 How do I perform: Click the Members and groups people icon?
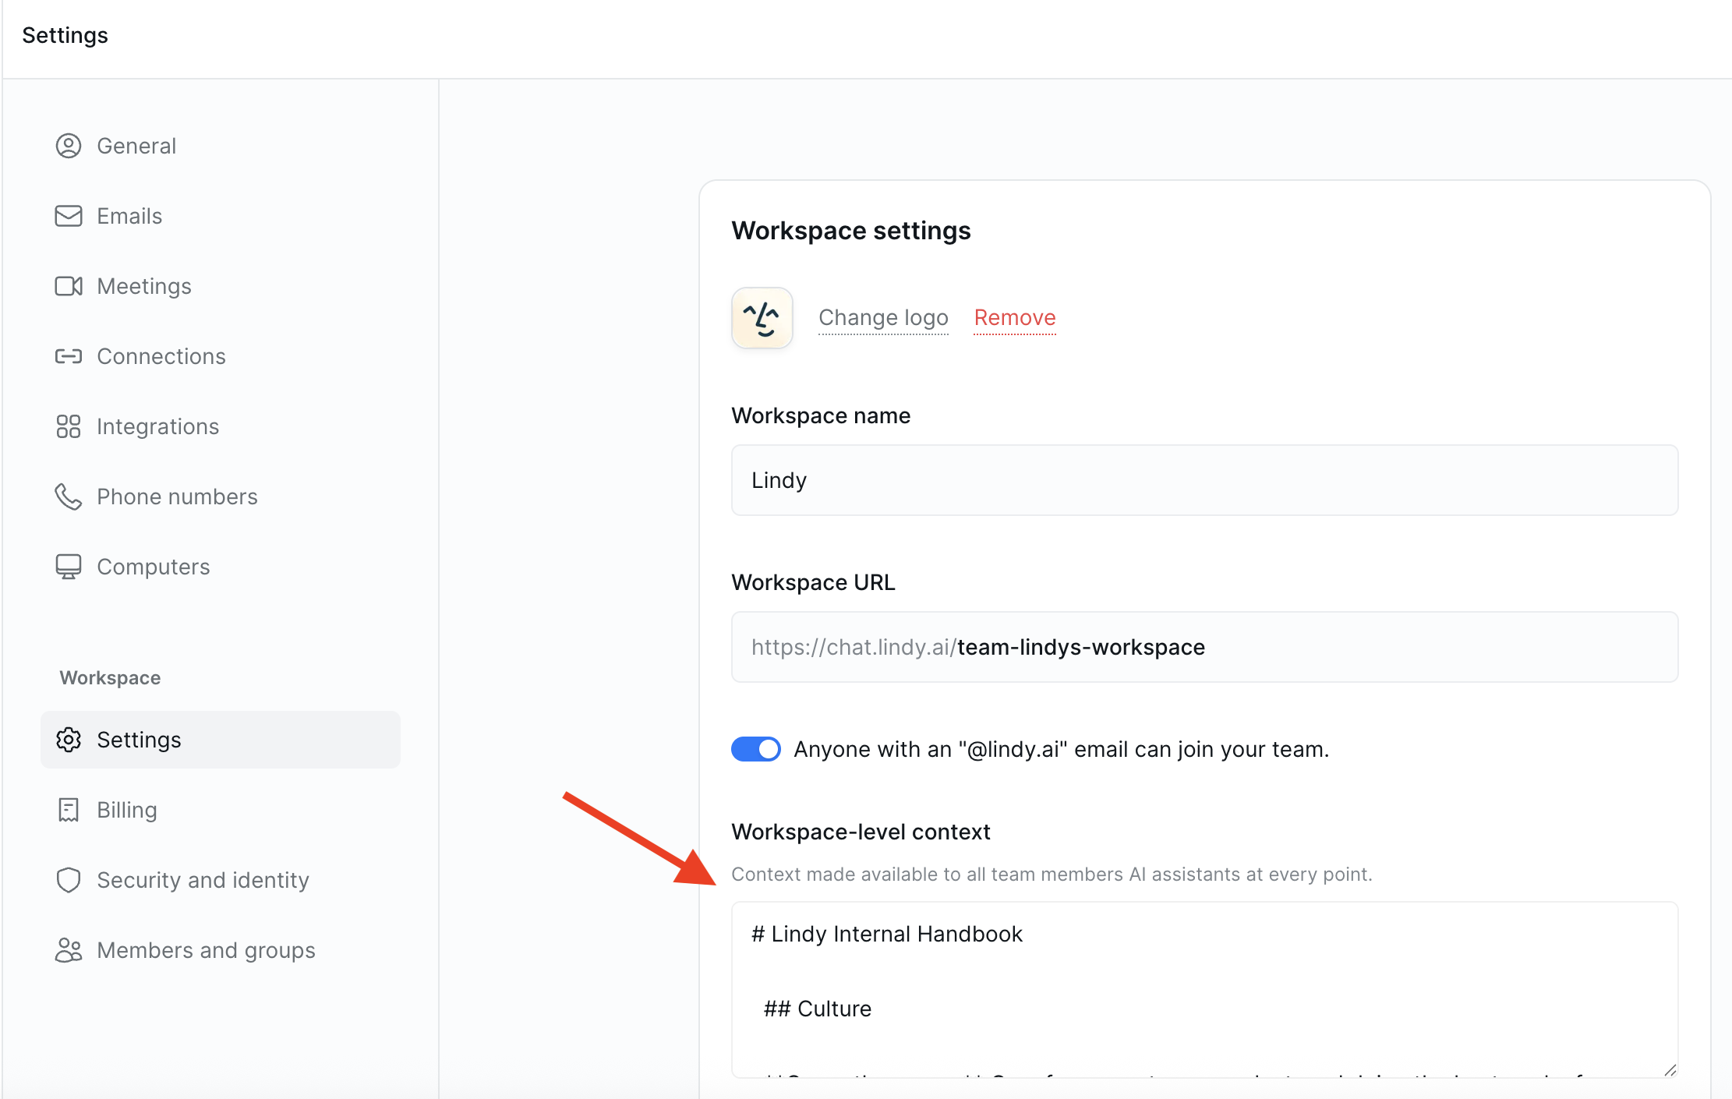(x=69, y=950)
